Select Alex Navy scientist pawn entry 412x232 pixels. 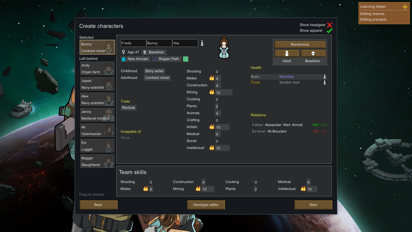[x=97, y=99]
